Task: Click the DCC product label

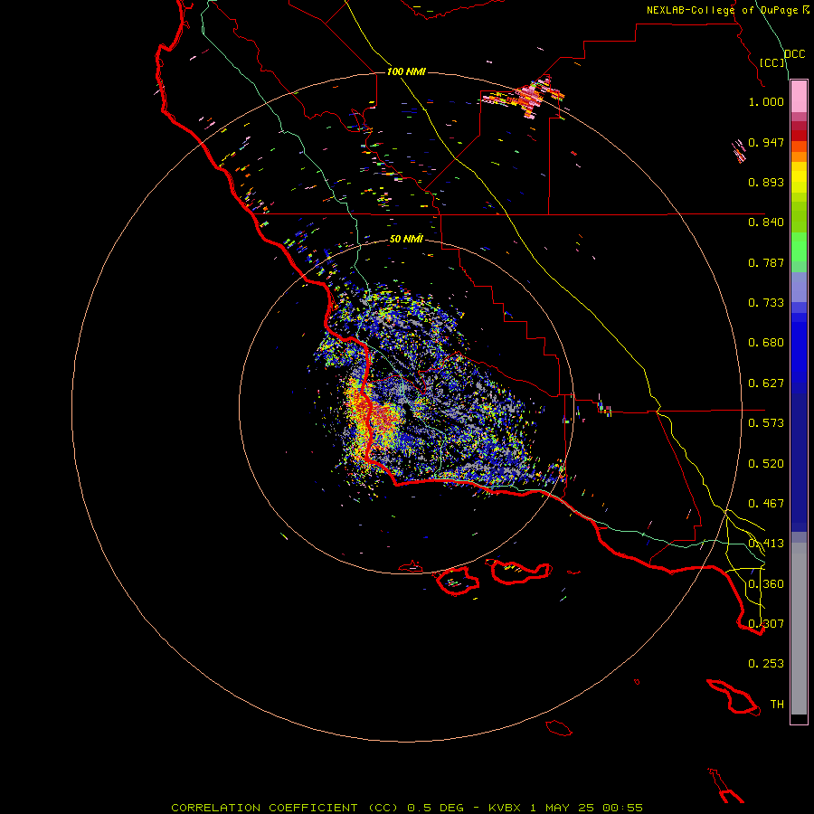Action: coord(794,54)
